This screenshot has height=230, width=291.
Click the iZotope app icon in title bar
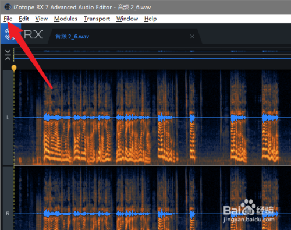click(x=8, y=7)
